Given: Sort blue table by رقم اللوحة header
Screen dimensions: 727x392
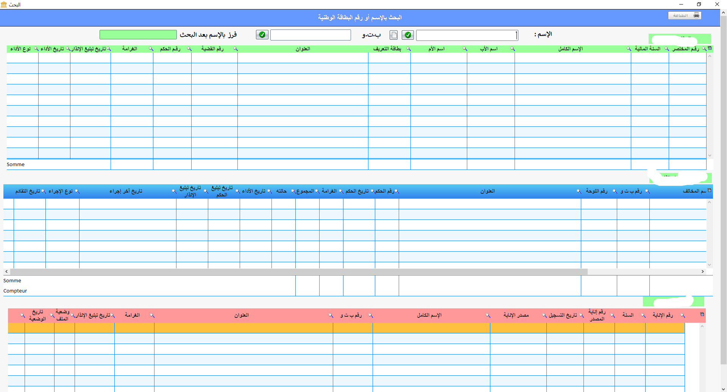Looking at the screenshot, I should tap(597, 191).
